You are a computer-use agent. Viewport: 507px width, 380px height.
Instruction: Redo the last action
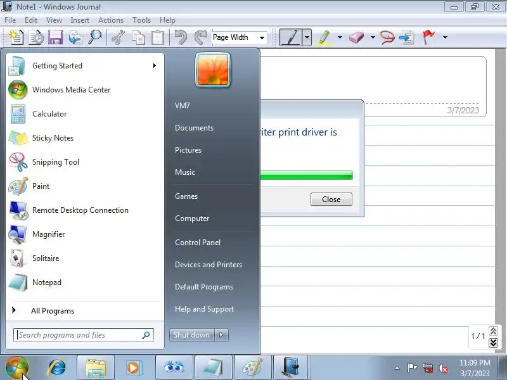click(x=200, y=37)
